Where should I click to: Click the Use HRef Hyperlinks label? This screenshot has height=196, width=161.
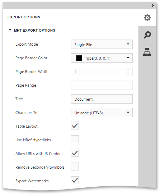tap(33, 140)
